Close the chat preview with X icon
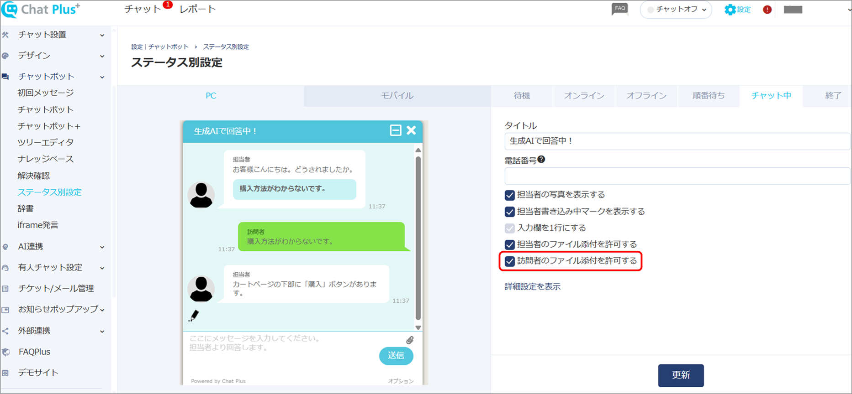Viewport: 852px width, 394px height. 411,130
